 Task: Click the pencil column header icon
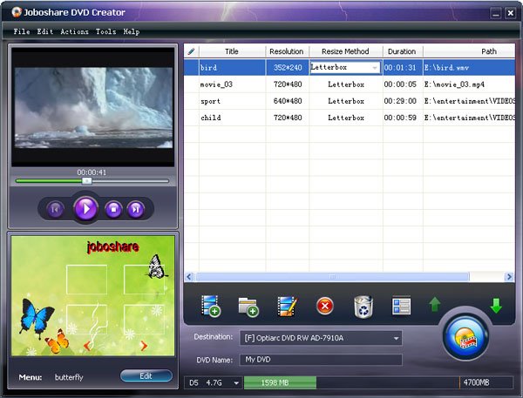tap(191, 51)
